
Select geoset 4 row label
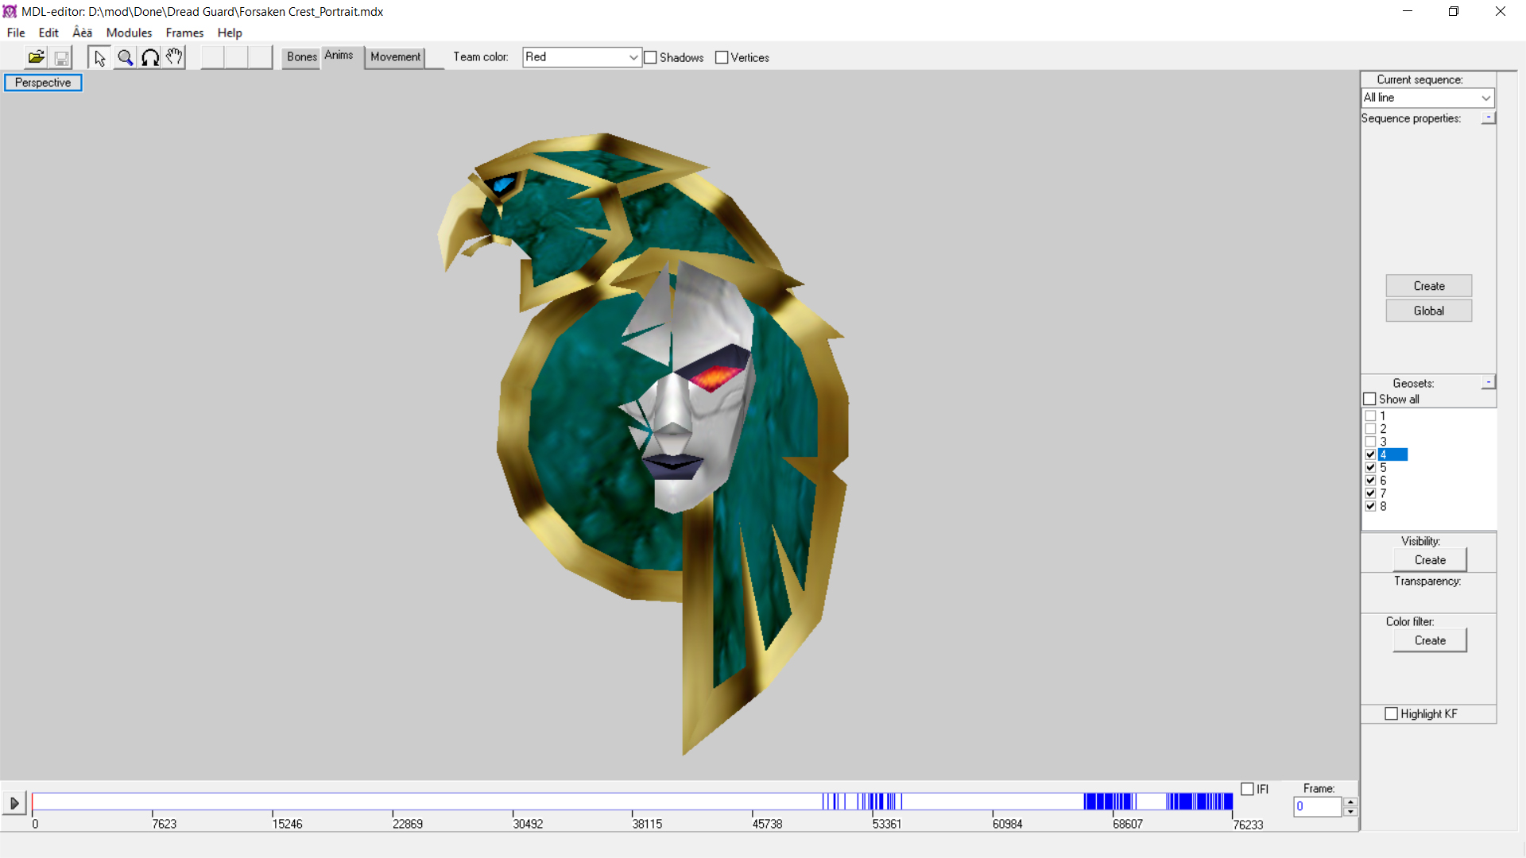[x=1392, y=454]
